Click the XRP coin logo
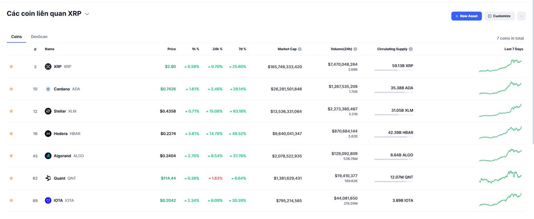The height and width of the screenshot is (219, 534). pos(48,66)
